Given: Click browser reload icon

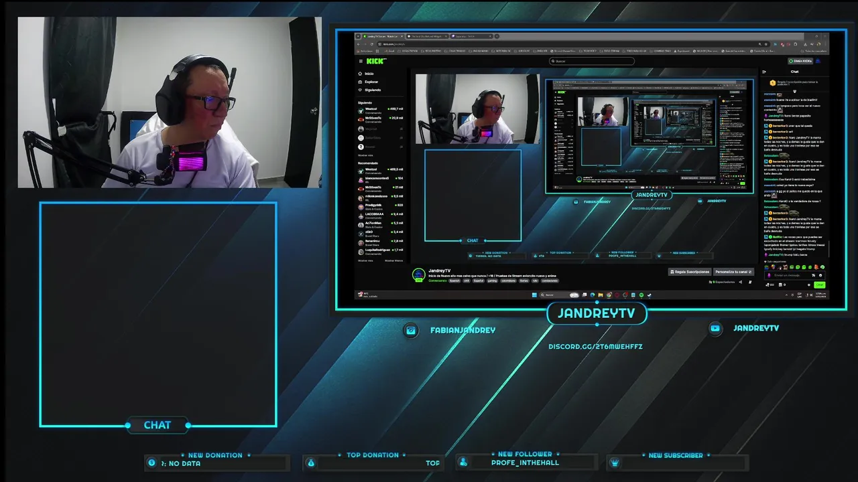Looking at the screenshot, I should (x=372, y=44).
